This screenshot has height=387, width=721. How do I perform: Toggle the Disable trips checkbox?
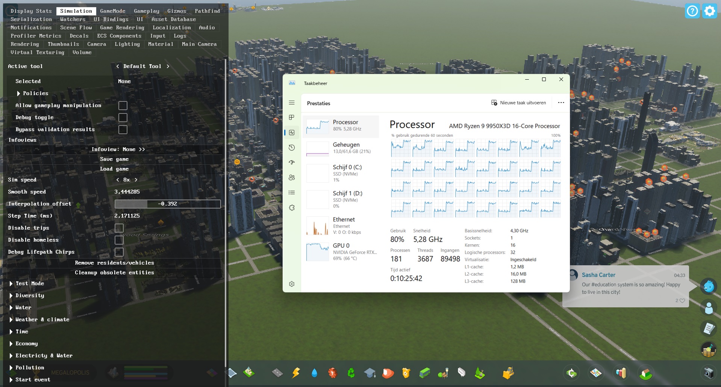[x=119, y=228]
